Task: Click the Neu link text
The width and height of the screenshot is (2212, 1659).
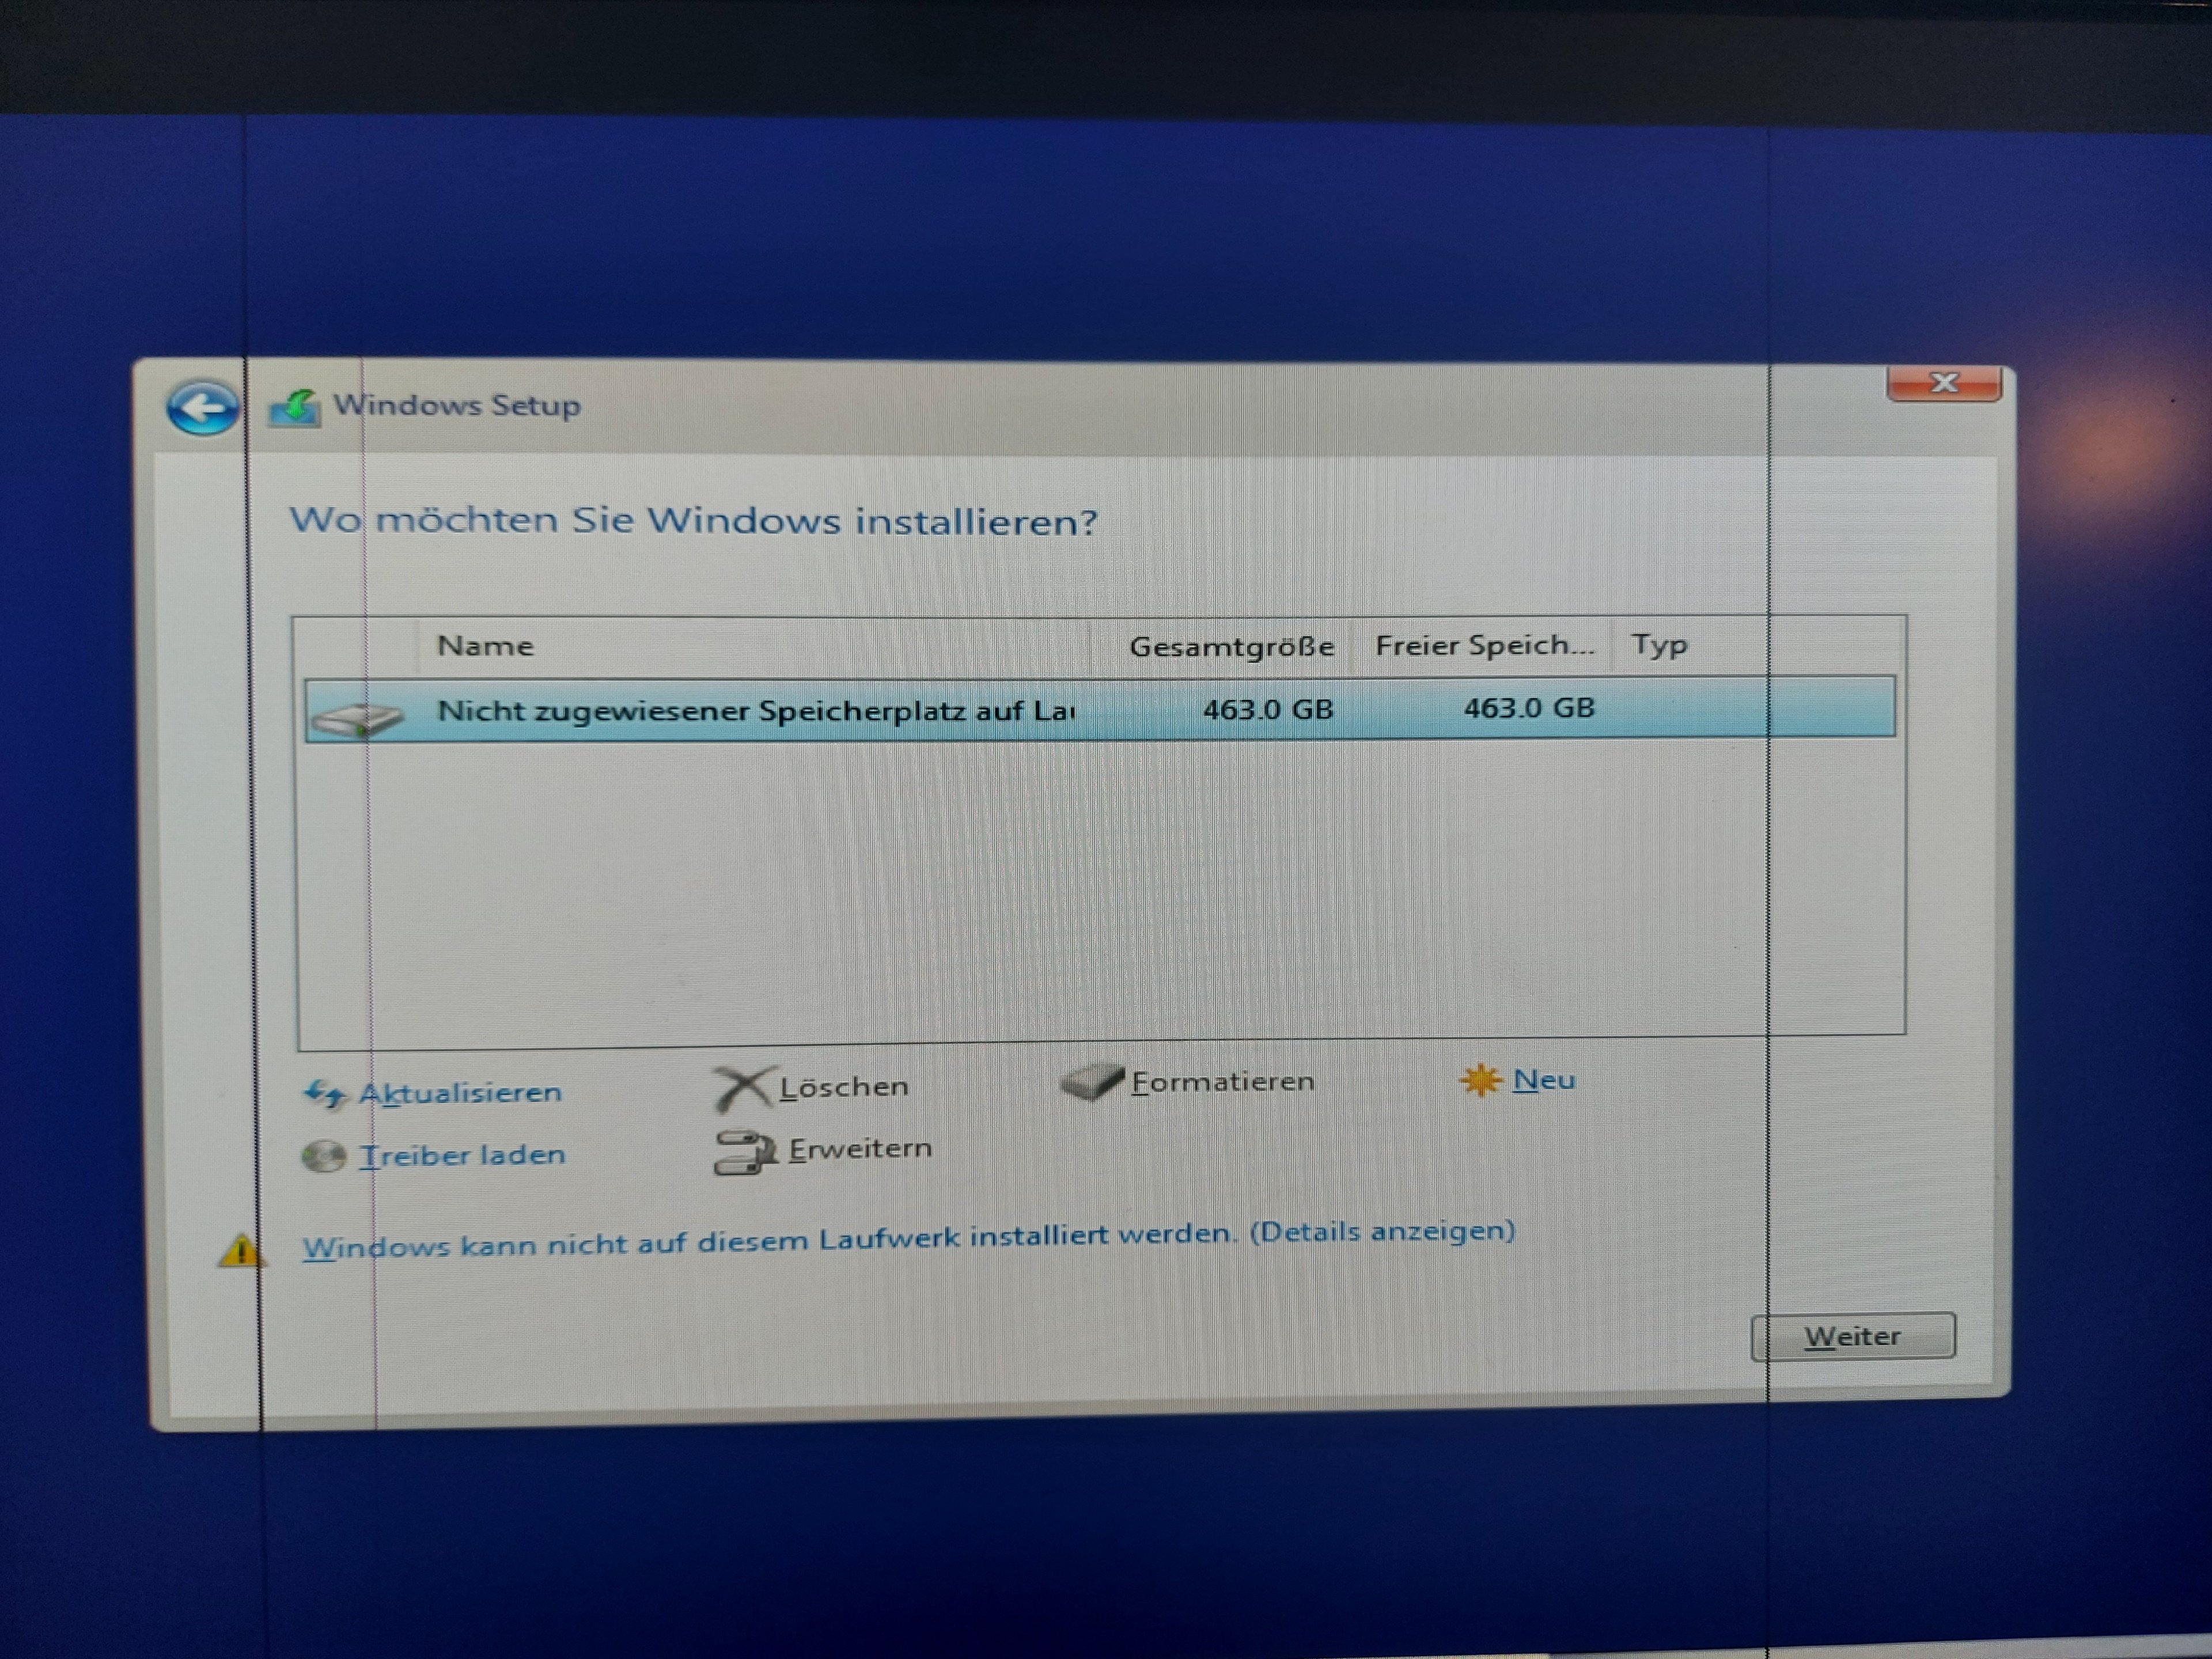Action: (1544, 1080)
